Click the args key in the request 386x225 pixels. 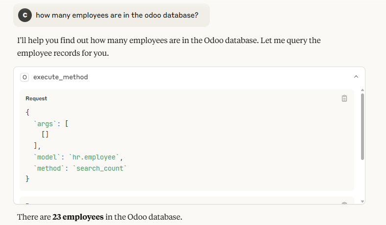tap(45, 123)
